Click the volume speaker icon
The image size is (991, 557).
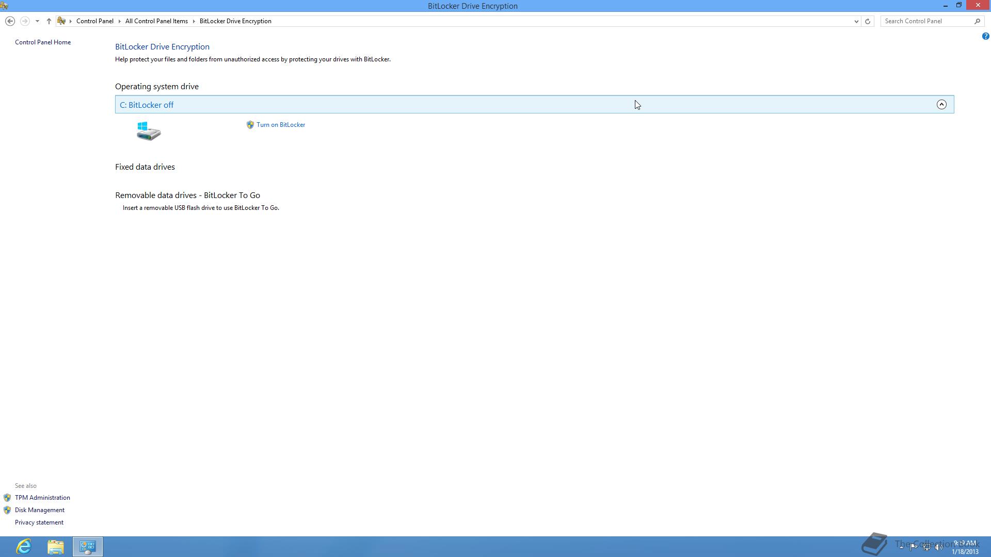[939, 547]
